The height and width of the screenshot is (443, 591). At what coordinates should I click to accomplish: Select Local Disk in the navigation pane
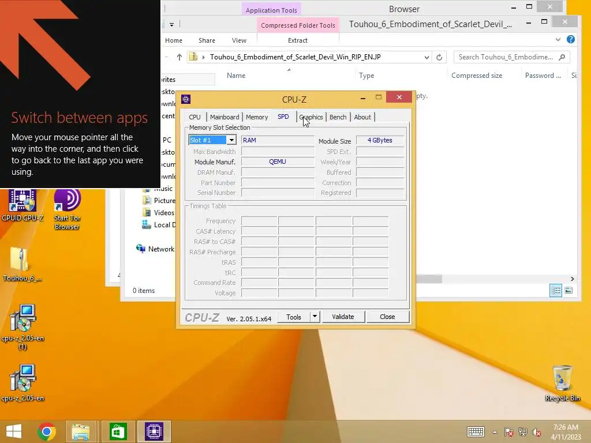pyautogui.click(x=158, y=225)
